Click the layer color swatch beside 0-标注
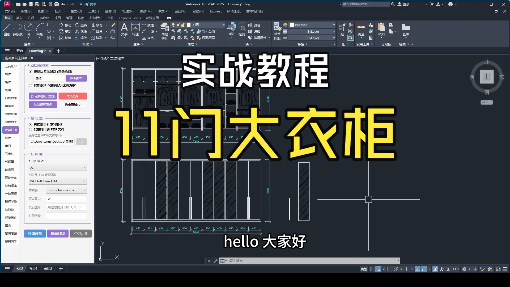This screenshot has height=287, width=510. click(189, 25)
